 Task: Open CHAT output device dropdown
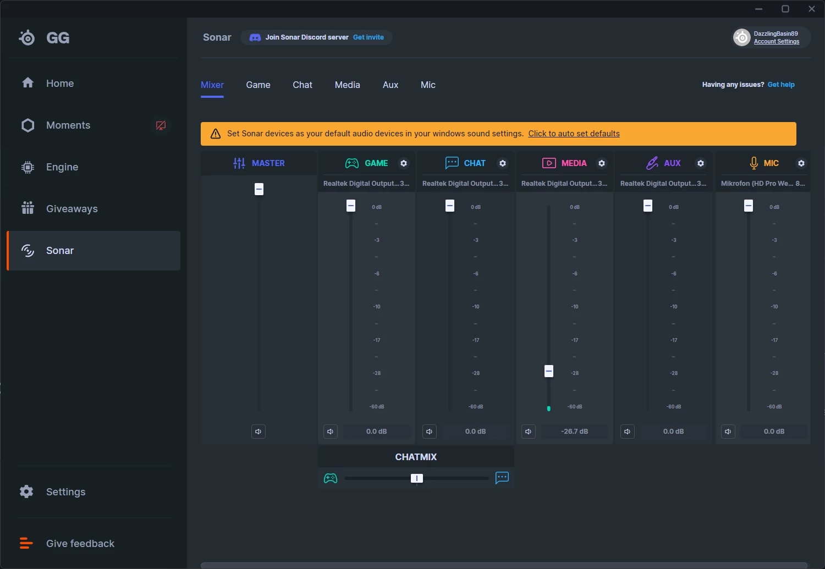click(x=465, y=184)
